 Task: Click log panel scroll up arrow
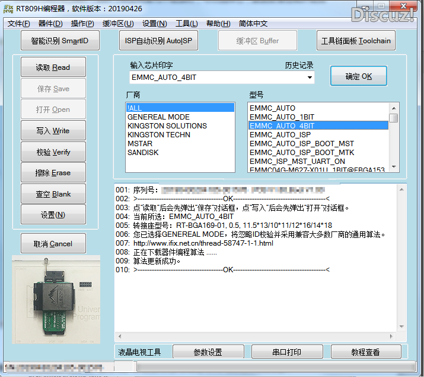tap(401, 190)
